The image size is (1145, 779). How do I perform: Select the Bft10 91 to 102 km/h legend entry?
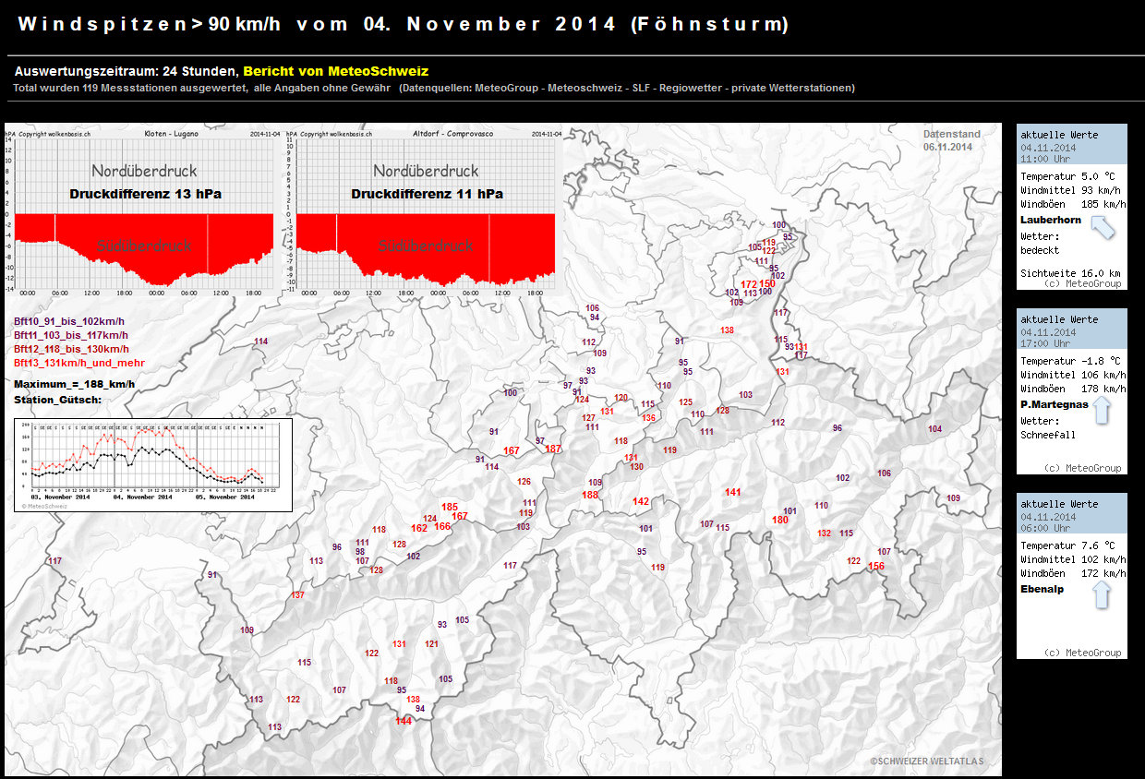(69, 321)
